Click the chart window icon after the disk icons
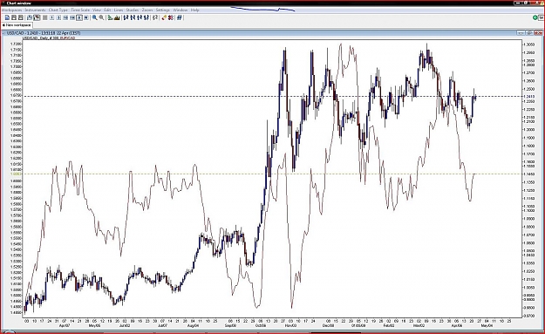Image resolution: width=545 pixels, height=334 pixels. 30,17
